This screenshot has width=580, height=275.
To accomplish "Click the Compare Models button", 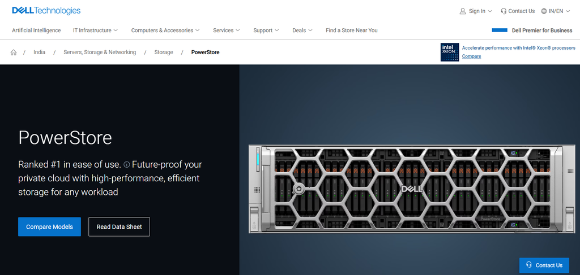I will (x=50, y=226).
